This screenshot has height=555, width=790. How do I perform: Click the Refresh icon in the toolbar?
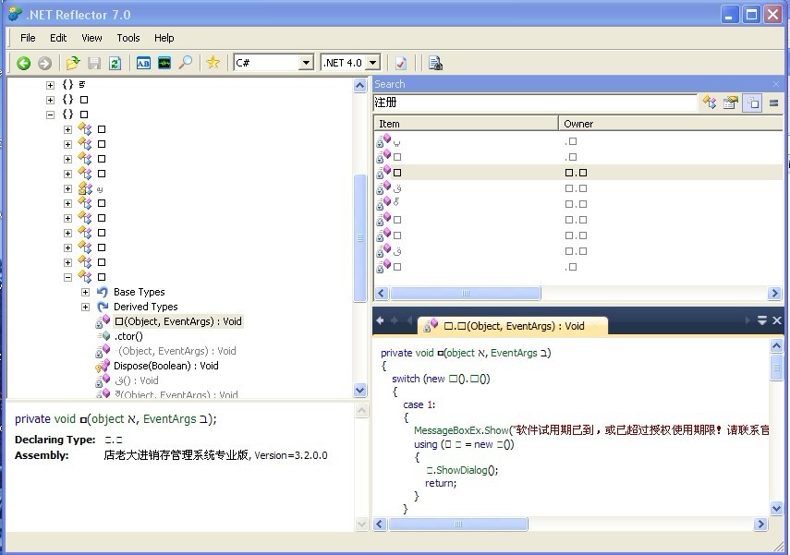115,63
